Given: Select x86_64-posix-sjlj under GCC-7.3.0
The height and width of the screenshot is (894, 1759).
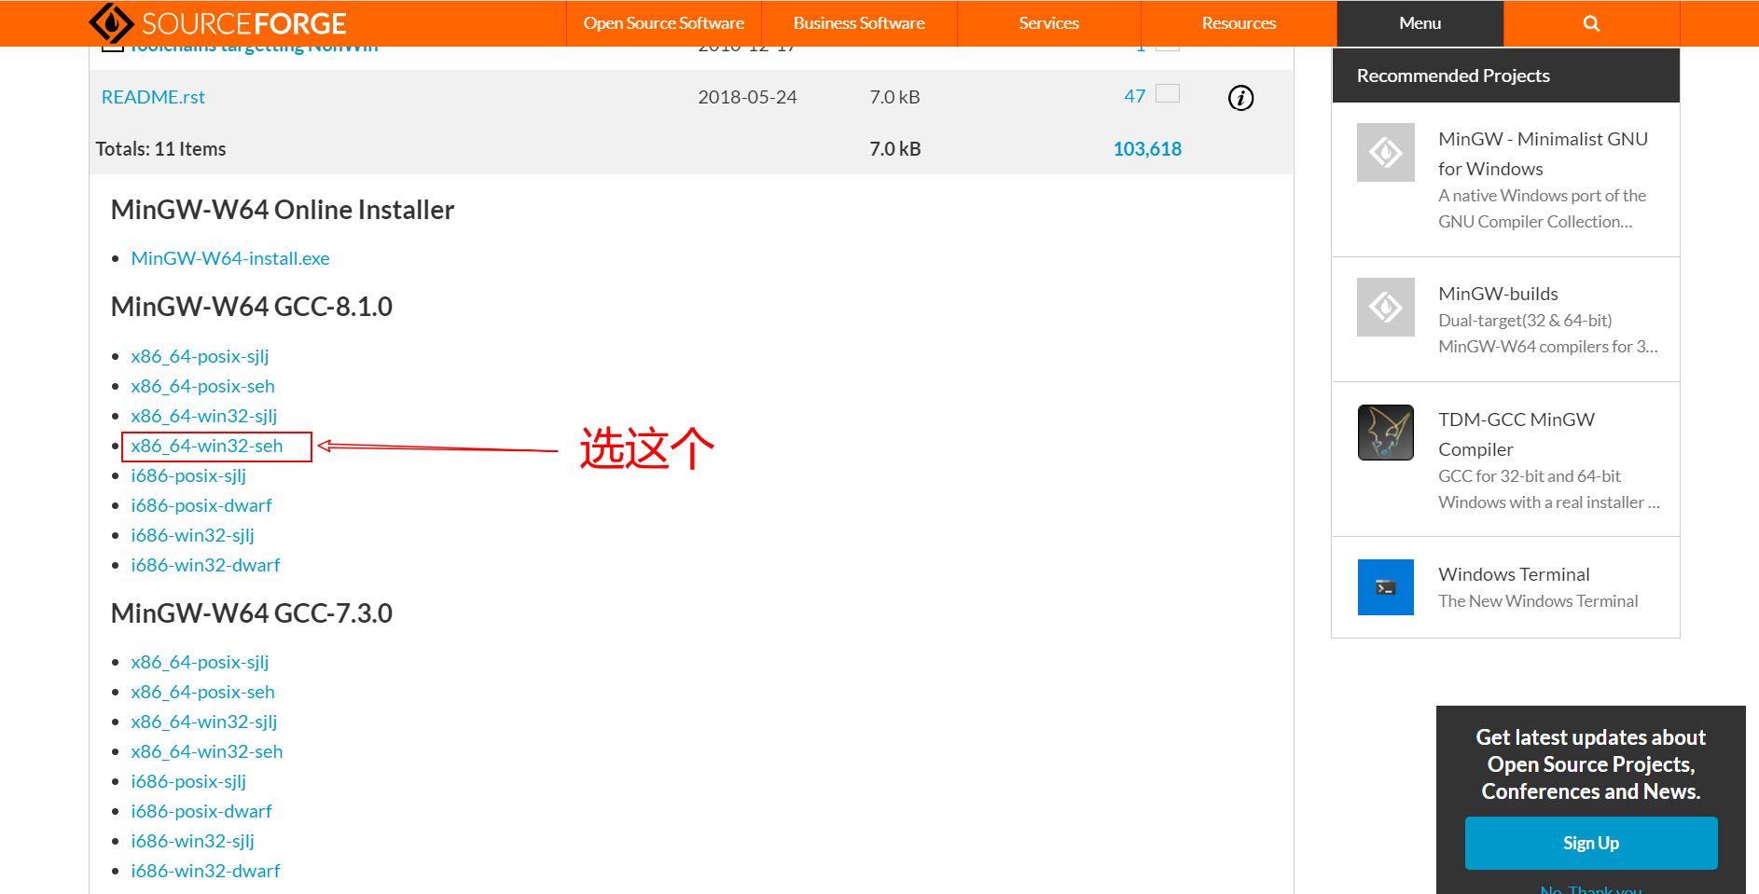Looking at the screenshot, I should [x=200, y=662].
